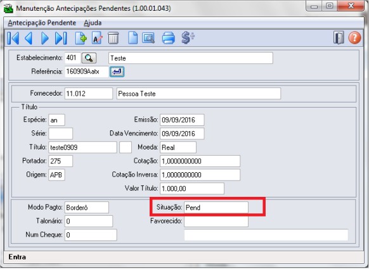Select the Pessoa Teste name field
The image size is (369, 269).
(x=198, y=94)
